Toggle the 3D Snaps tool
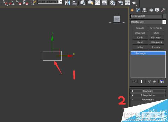This screenshot has width=168, height=122. pos(5,3)
